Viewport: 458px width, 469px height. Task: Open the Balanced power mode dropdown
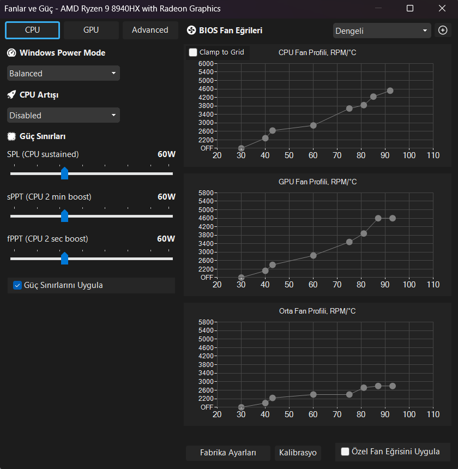[63, 73]
